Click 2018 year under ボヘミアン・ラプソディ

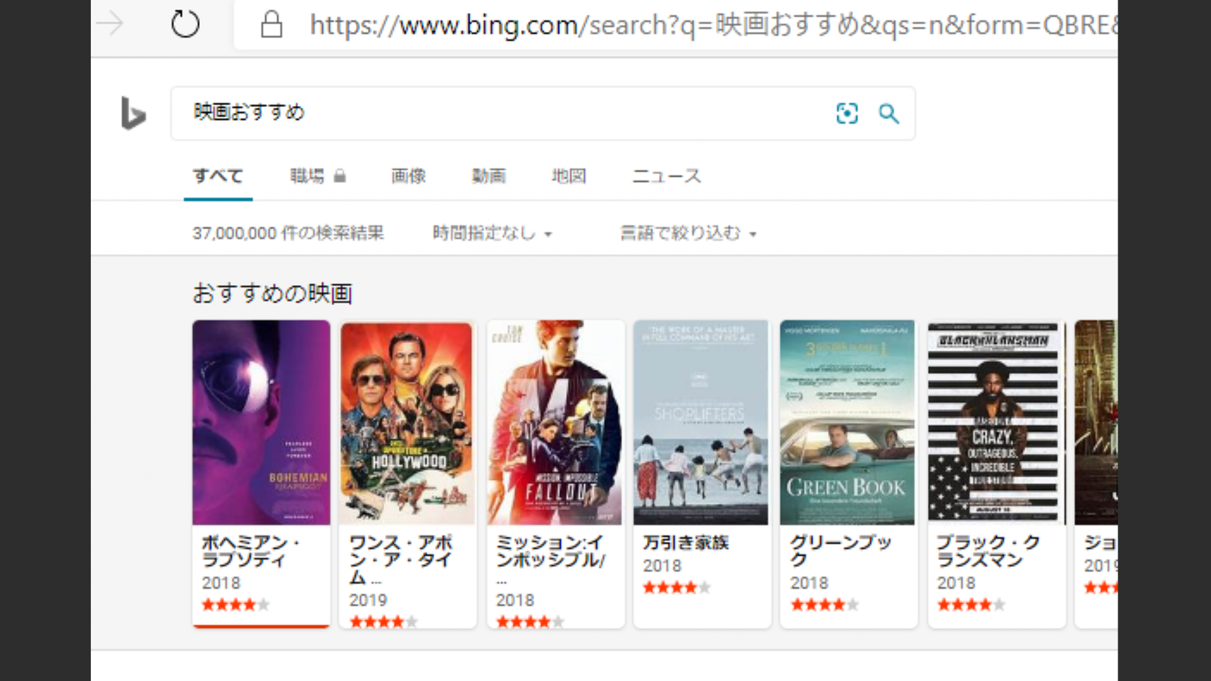click(x=221, y=583)
